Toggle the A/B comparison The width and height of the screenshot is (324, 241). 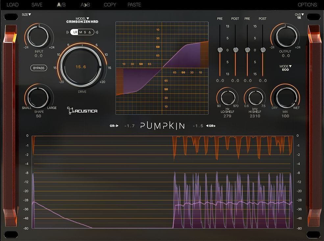(x=62, y=5)
